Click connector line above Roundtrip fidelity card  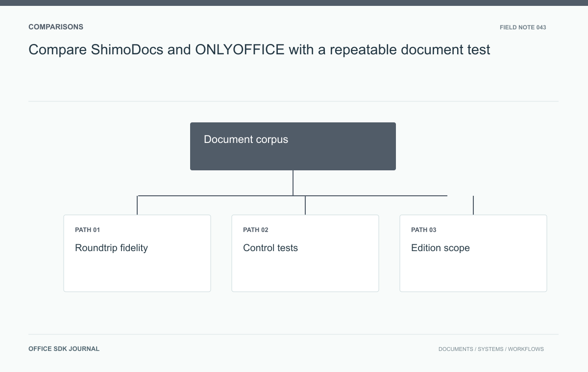click(137, 205)
